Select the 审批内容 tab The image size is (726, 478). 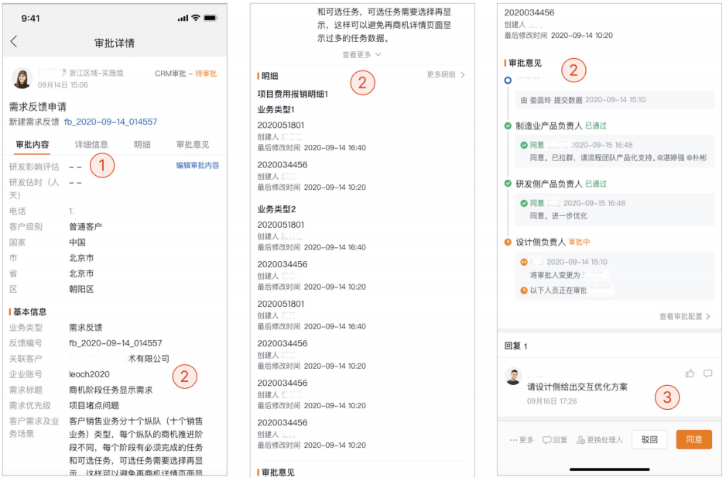tap(33, 145)
